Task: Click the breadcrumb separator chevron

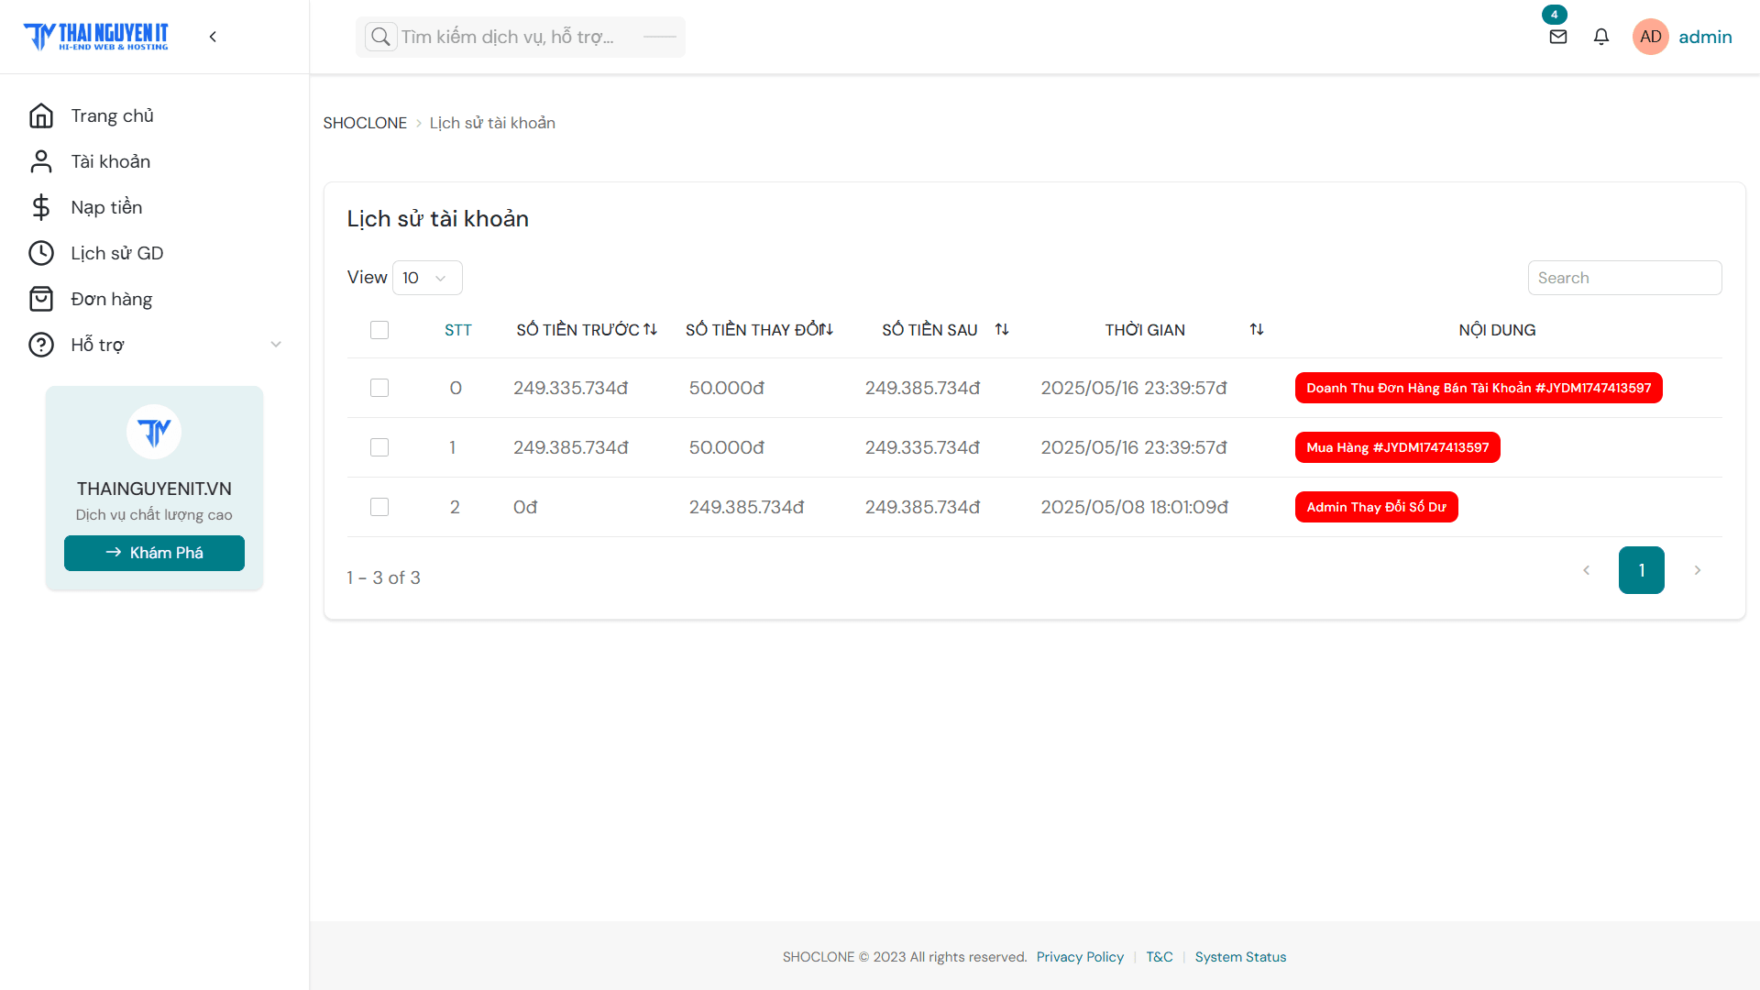Action: point(419,123)
